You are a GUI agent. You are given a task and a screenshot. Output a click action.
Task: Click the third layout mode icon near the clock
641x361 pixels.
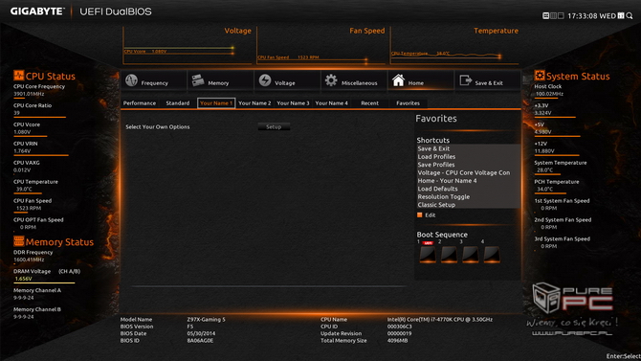[561, 15]
